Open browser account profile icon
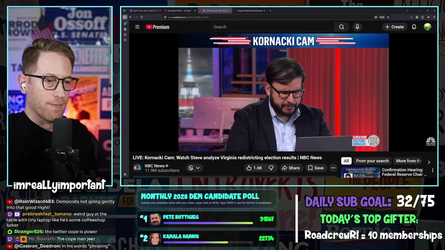 [x=417, y=17]
